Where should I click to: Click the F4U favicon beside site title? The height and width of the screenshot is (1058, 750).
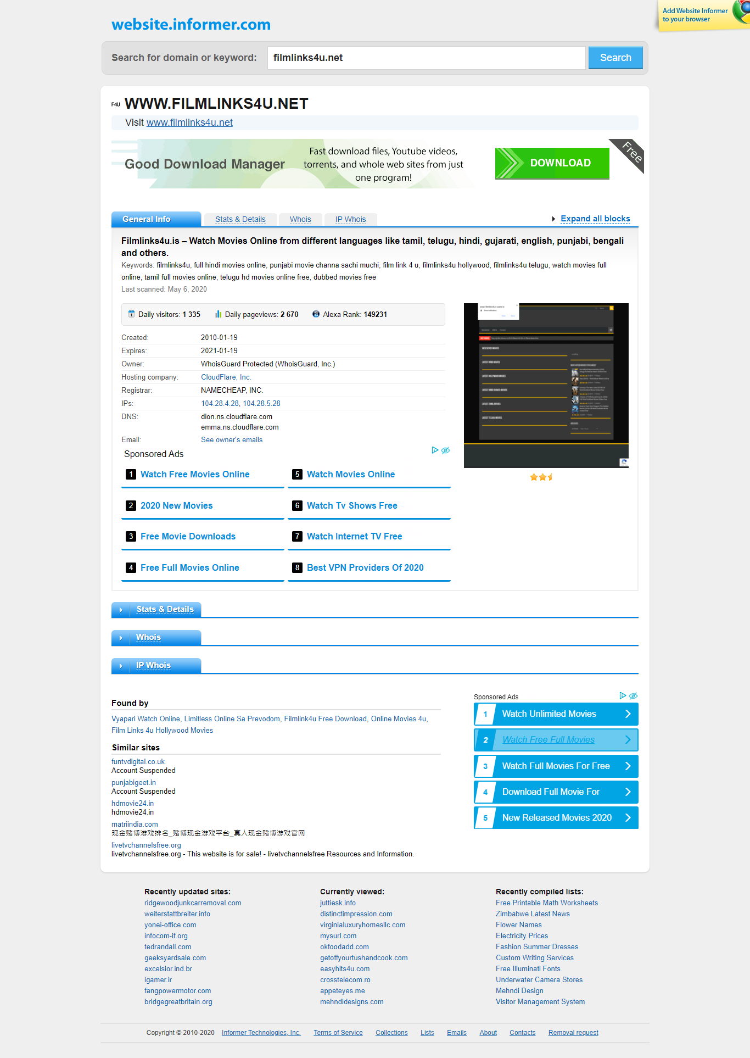pyautogui.click(x=116, y=104)
